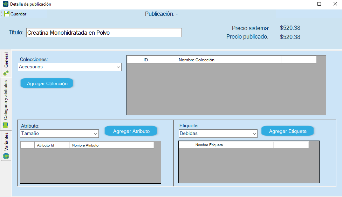Click the Publicación: - heading
This screenshot has width=342, height=197.
[x=162, y=14]
